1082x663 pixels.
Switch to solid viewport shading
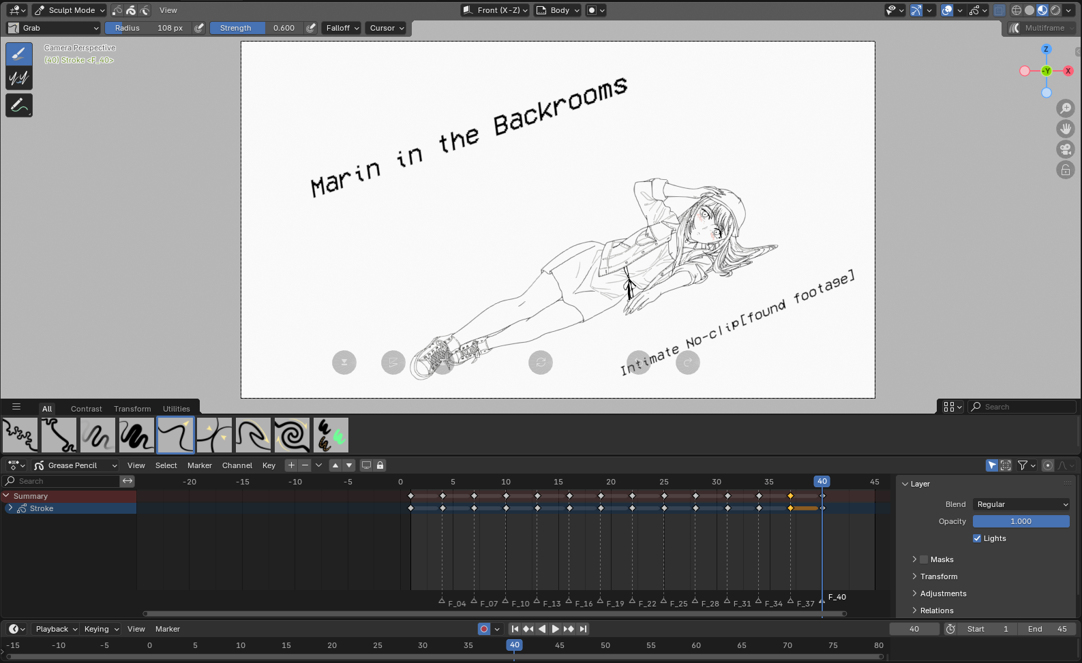point(1030,10)
